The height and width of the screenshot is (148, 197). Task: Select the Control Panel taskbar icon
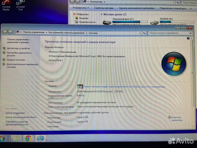40,138
